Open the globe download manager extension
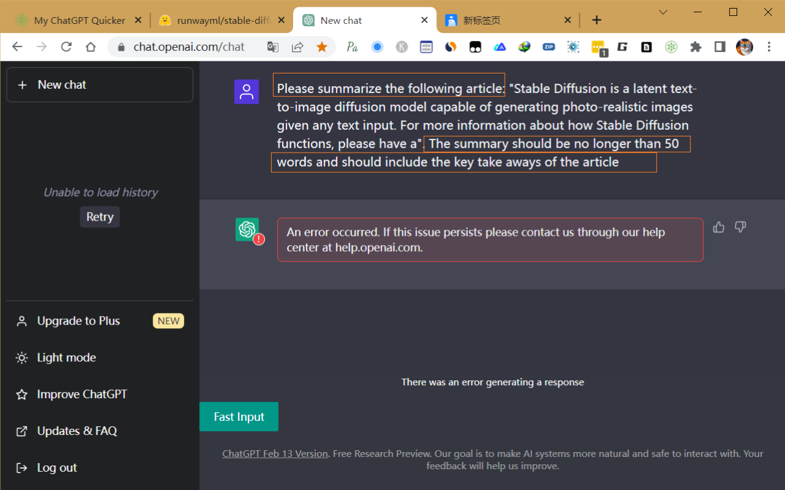The height and width of the screenshot is (490, 785). pyautogui.click(x=524, y=47)
